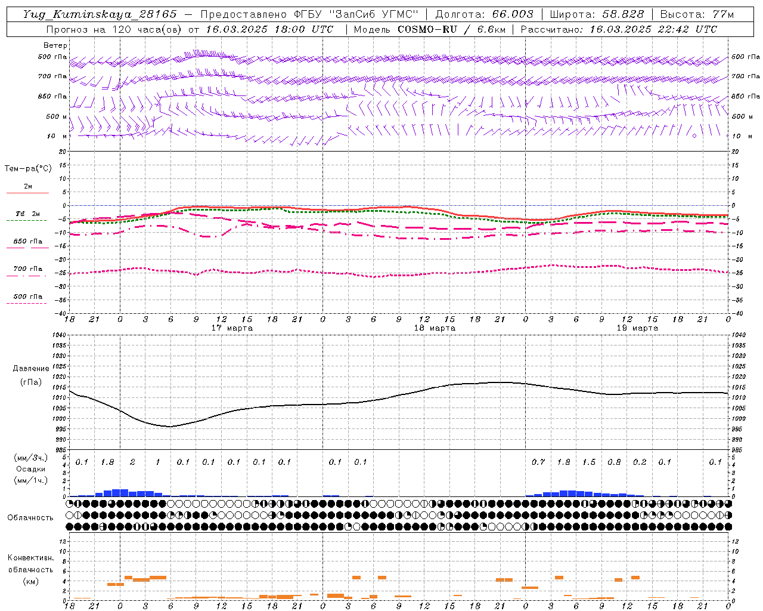Select the latitude value 58.828

(x=624, y=14)
